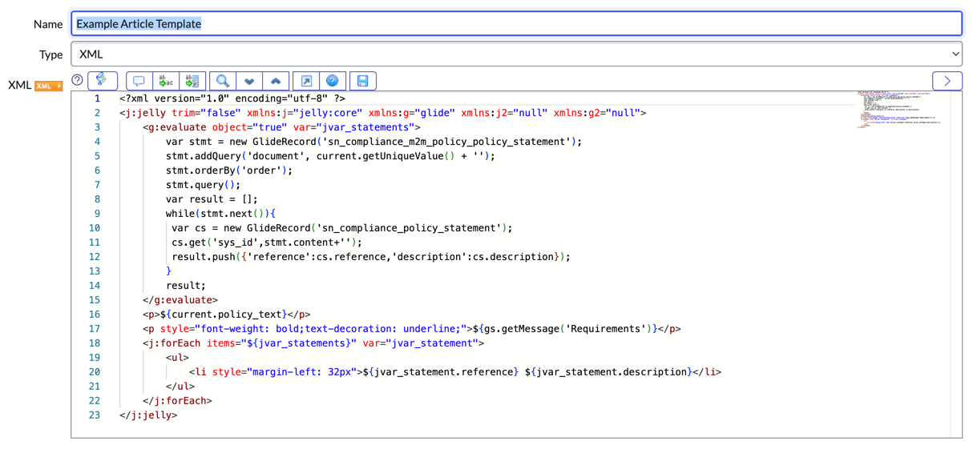
Task: Open the XML field help question mark
Action: point(77,80)
